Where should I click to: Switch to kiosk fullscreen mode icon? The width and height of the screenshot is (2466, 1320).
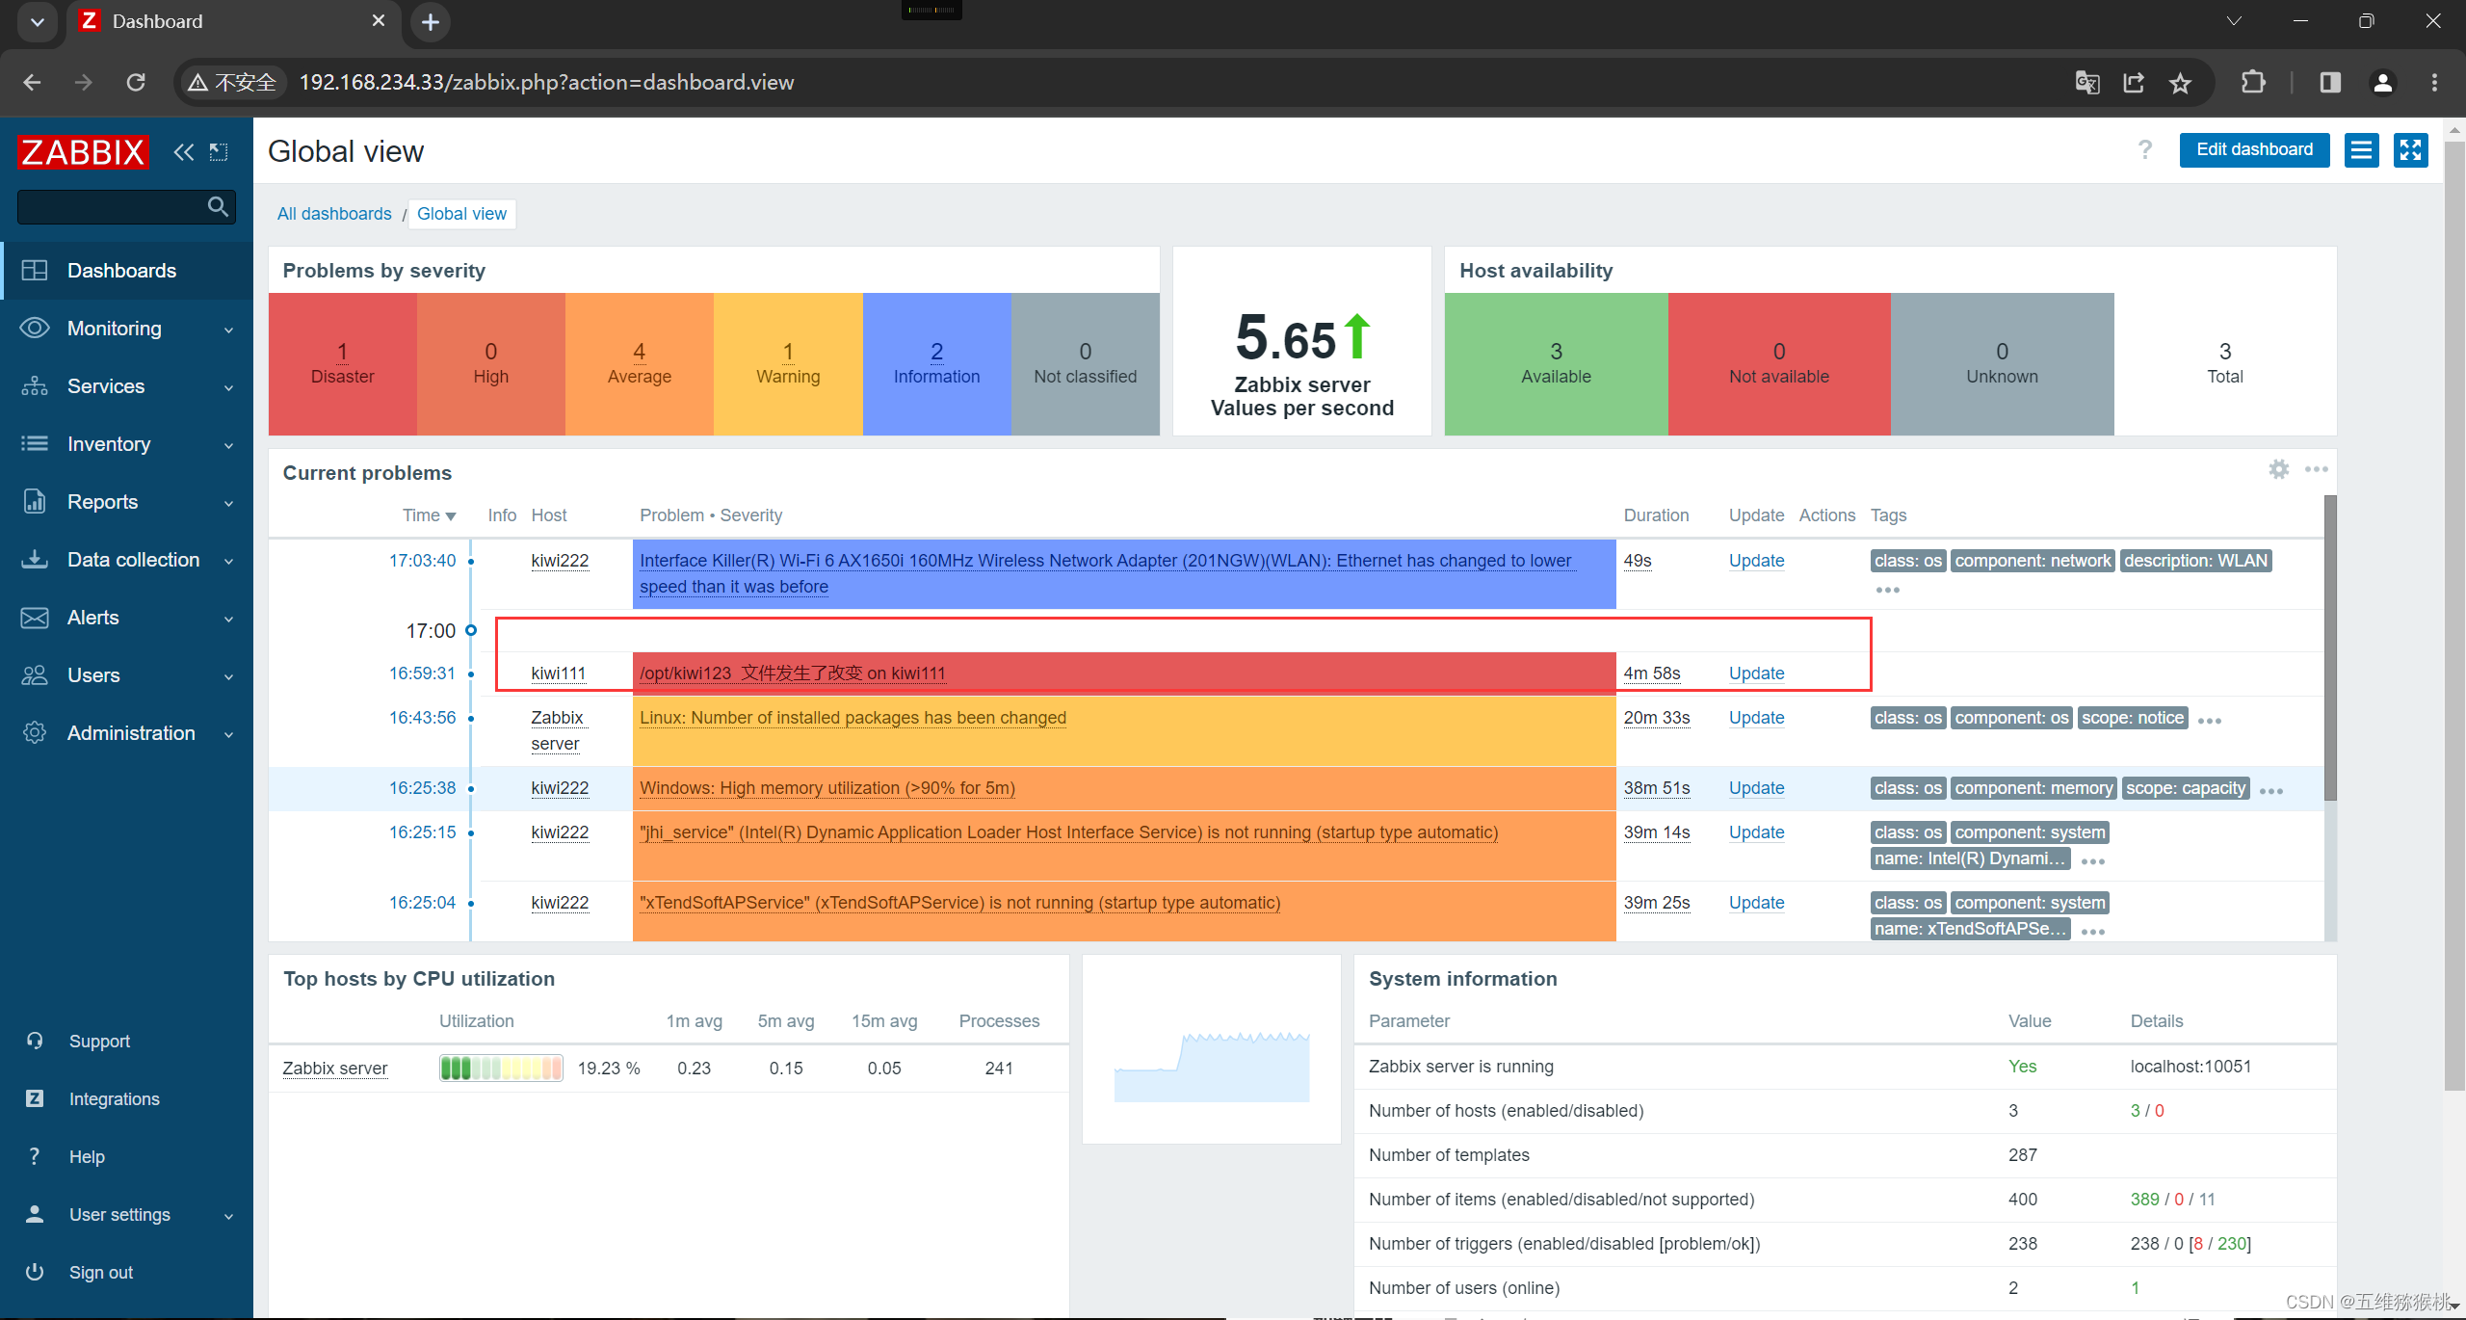(2410, 149)
